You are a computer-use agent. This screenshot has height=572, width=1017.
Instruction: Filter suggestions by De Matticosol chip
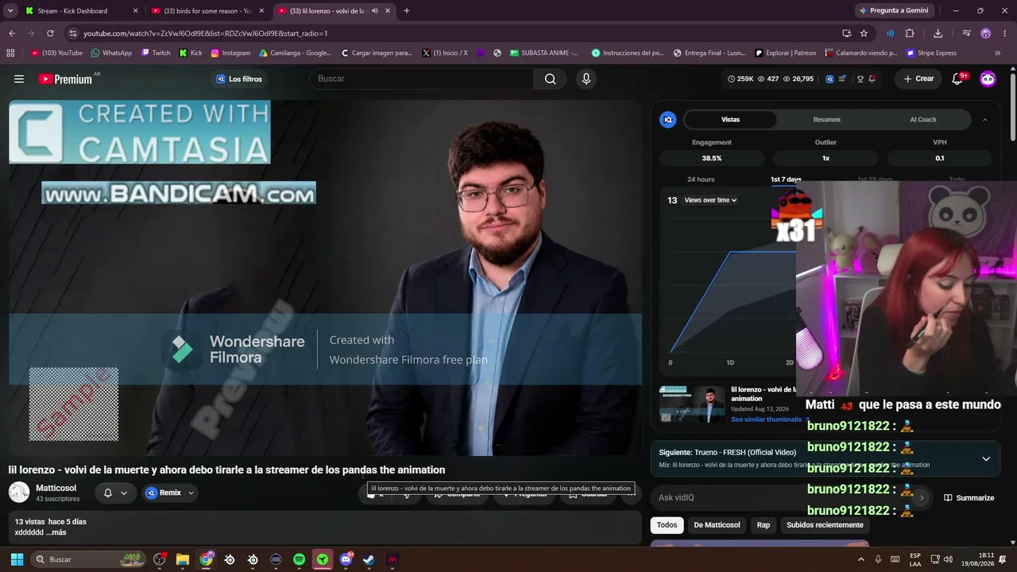[x=717, y=525]
